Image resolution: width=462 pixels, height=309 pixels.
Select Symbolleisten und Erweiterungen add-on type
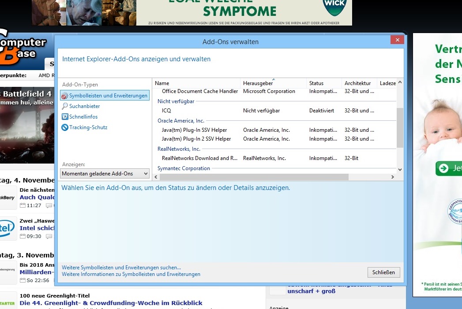[x=105, y=96]
